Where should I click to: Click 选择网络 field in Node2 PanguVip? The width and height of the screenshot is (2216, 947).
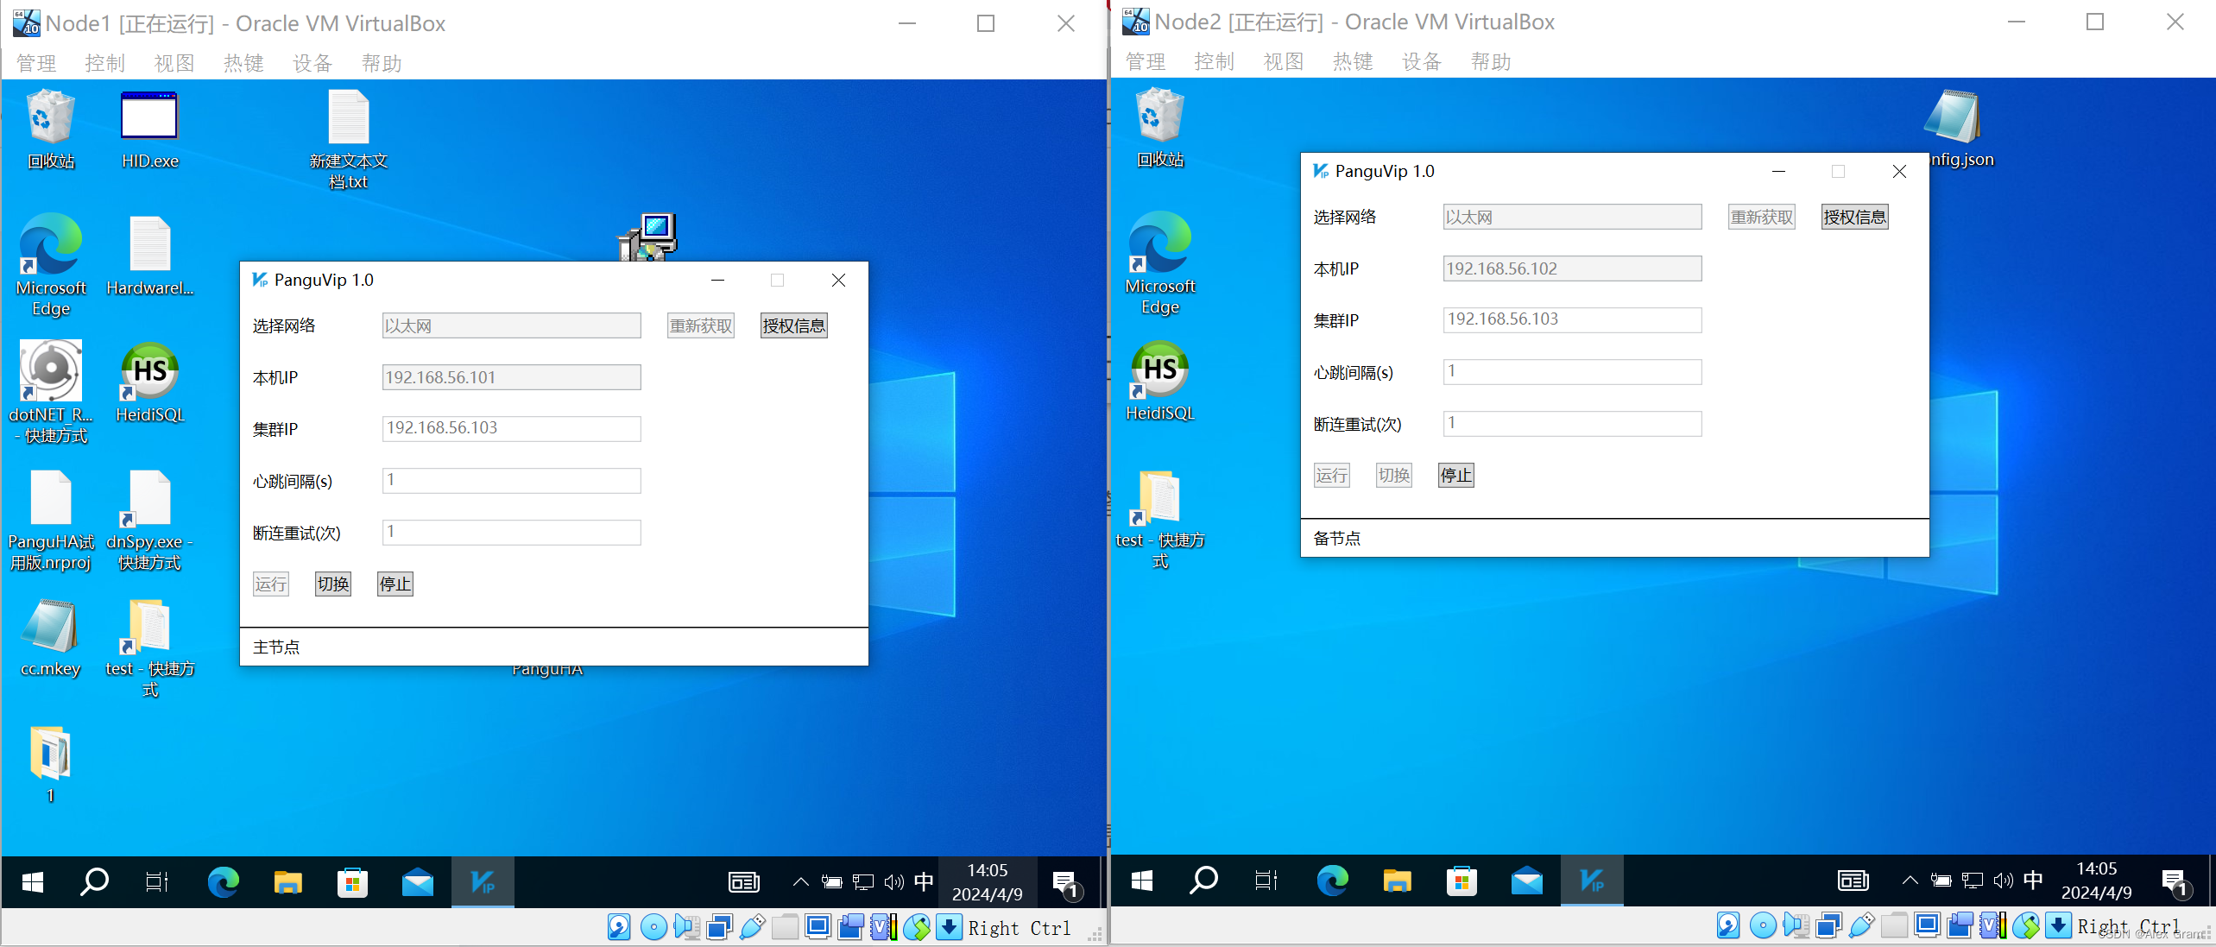(x=1572, y=217)
